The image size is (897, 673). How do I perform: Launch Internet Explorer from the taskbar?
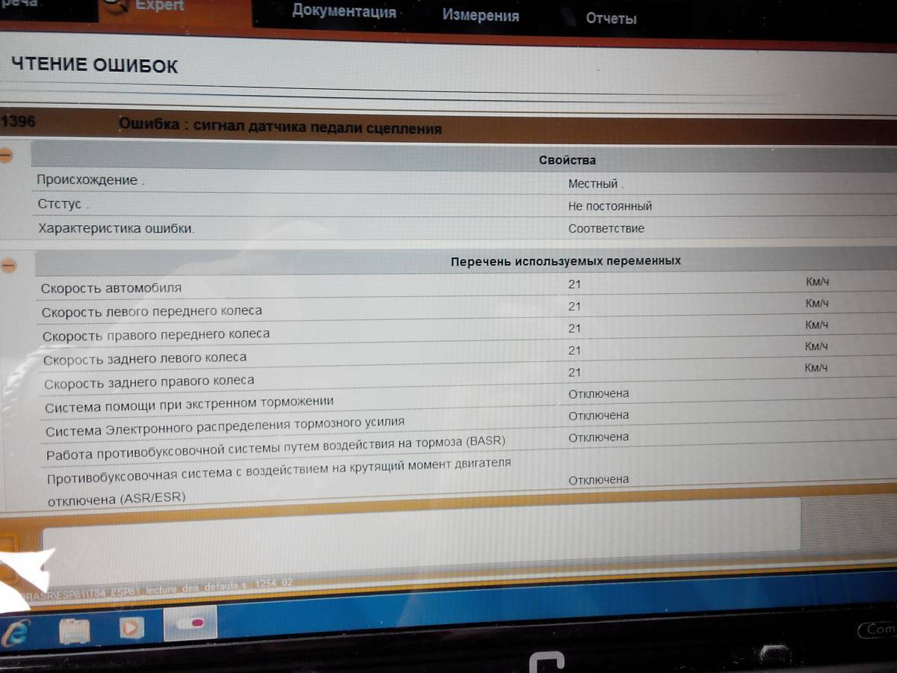[x=16, y=633]
